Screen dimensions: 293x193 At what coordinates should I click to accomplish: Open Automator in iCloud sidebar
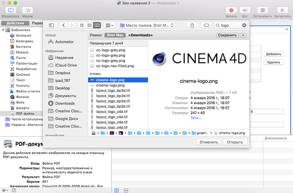61,42
